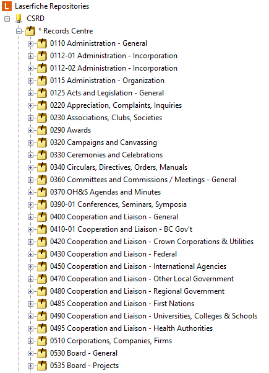Select 0112-02 Administration - Incorporation entry

point(114,68)
